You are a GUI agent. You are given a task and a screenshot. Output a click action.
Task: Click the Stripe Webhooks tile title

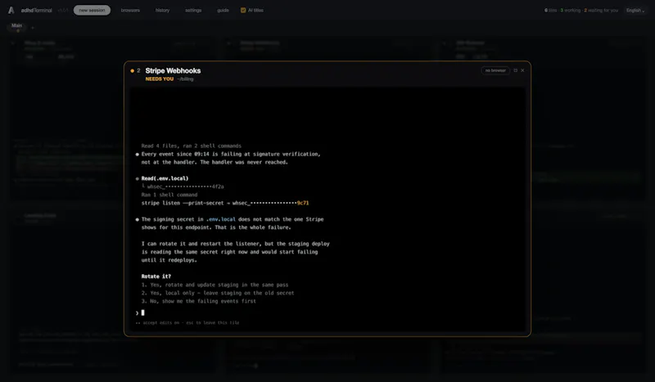pyautogui.click(x=173, y=71)
